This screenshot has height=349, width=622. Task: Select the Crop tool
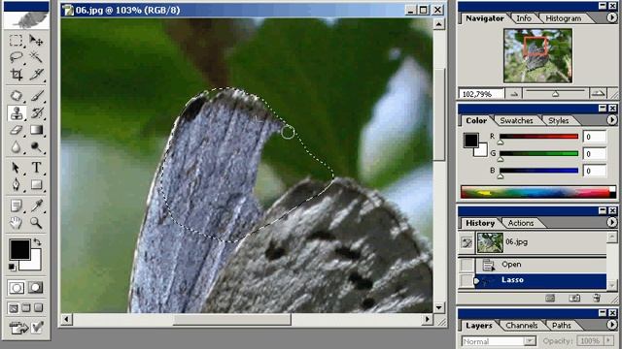16,75
